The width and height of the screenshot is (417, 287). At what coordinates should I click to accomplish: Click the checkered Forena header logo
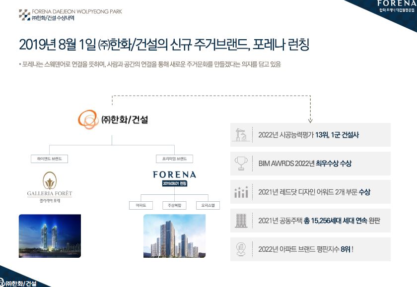click(24, 15)
